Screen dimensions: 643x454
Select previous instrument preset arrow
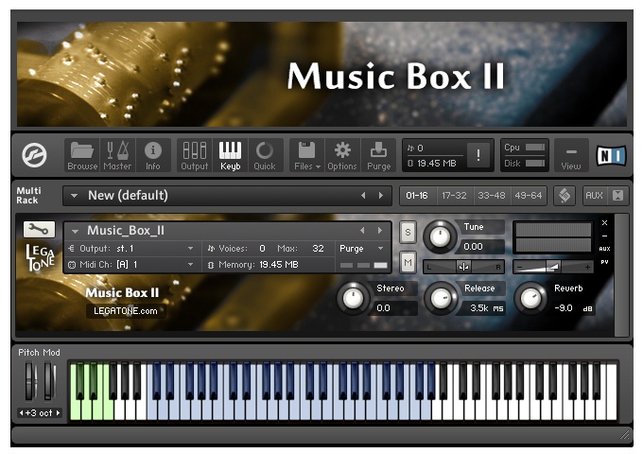tap(362, 231)
